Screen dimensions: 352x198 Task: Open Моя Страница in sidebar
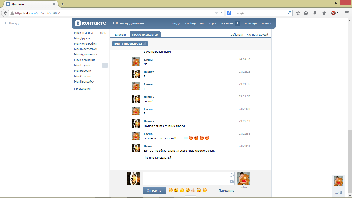coord(83,33)
